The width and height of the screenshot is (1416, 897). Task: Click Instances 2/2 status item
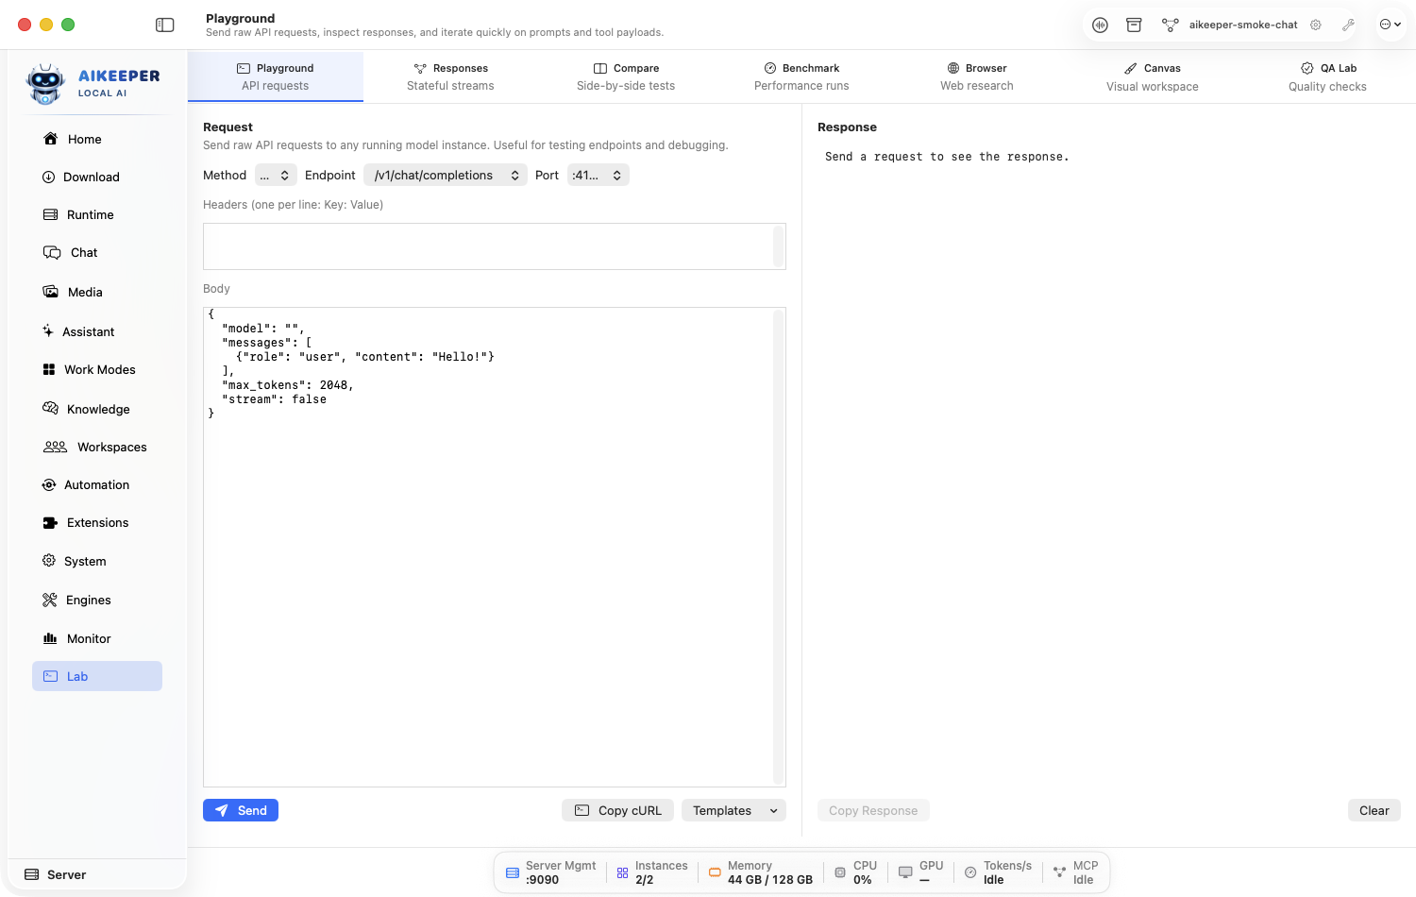[x=652, y=872]
